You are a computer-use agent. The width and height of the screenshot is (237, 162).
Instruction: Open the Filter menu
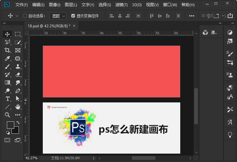pos(122,5)
